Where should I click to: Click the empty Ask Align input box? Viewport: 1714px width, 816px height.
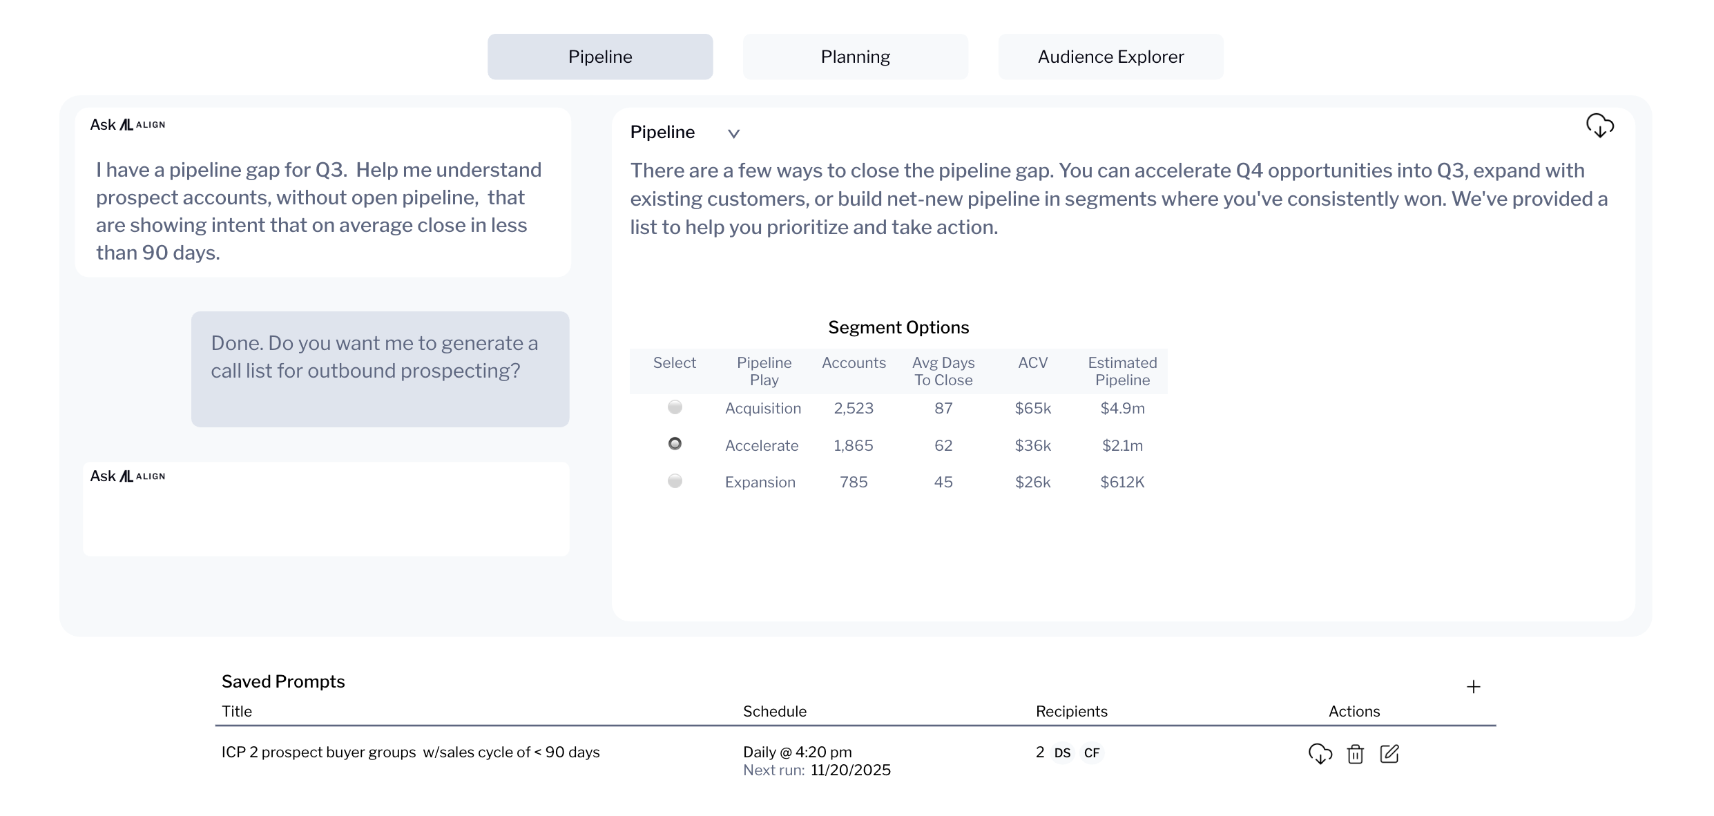click(x=326, y=521)
